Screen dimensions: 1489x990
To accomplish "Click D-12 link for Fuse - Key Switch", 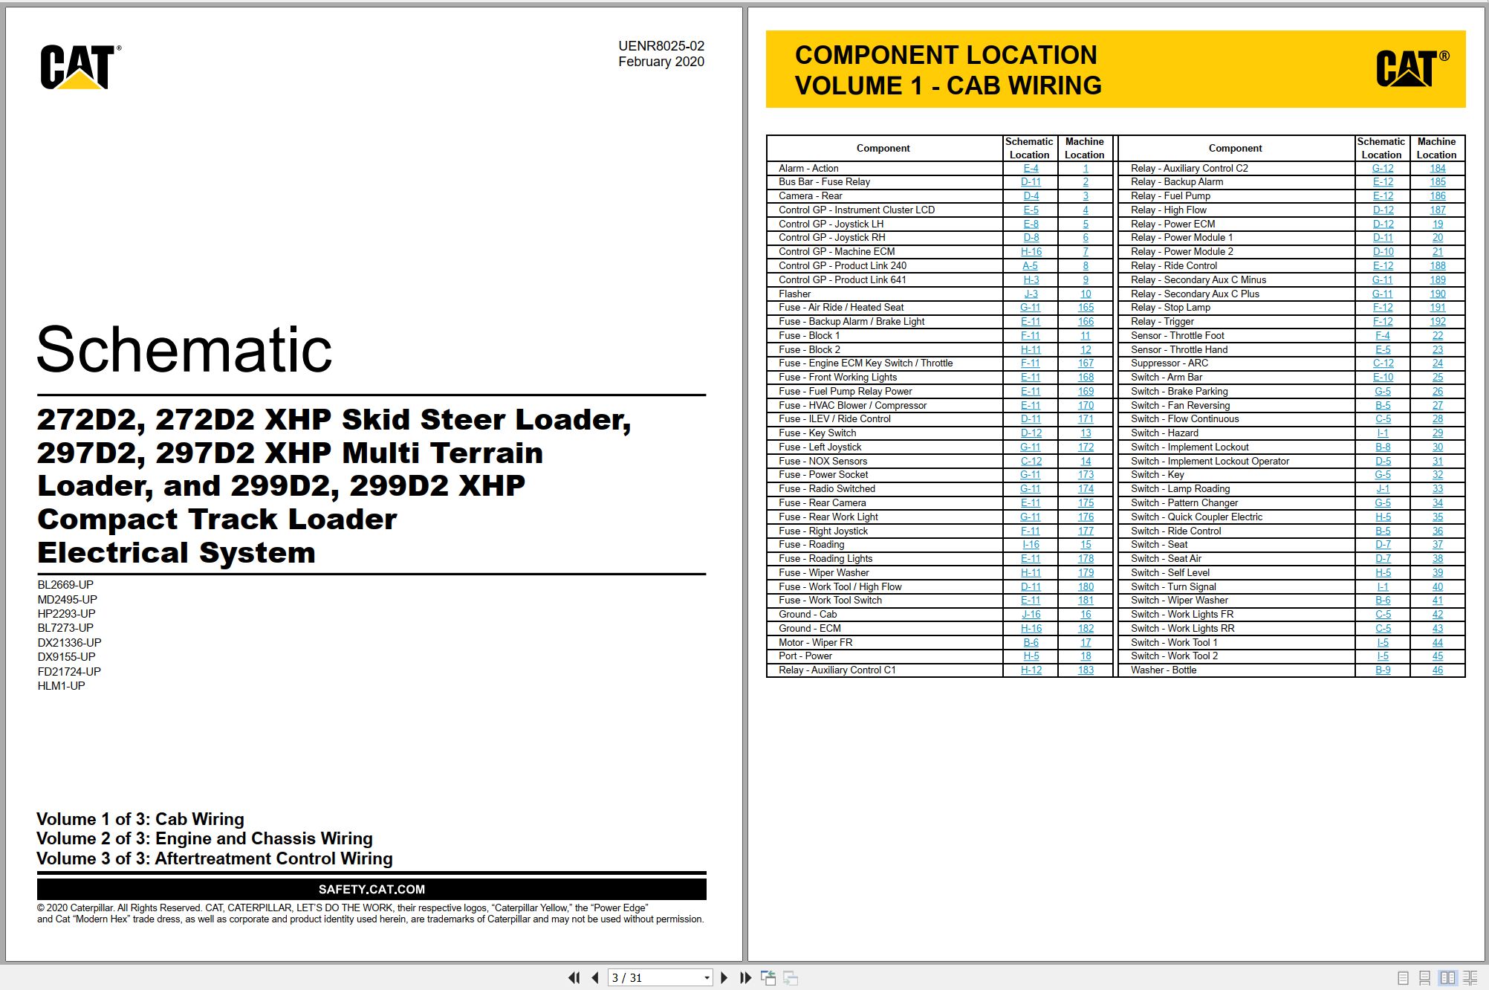I will click(1031, 433).
